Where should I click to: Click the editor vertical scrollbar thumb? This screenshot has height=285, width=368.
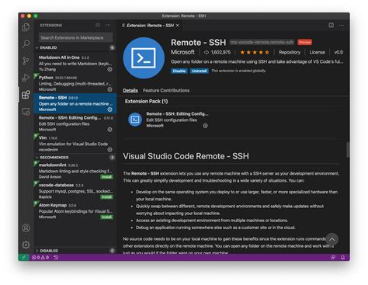pos(348,149)
